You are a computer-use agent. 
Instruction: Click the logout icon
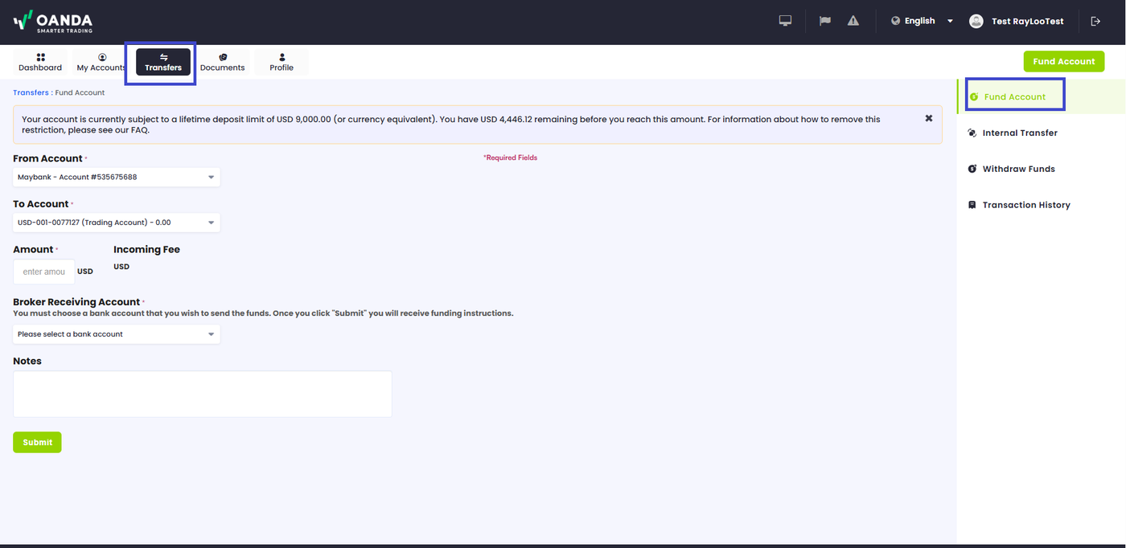point(1095,21)
